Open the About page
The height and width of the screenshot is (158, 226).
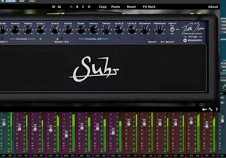click(213, 7)
